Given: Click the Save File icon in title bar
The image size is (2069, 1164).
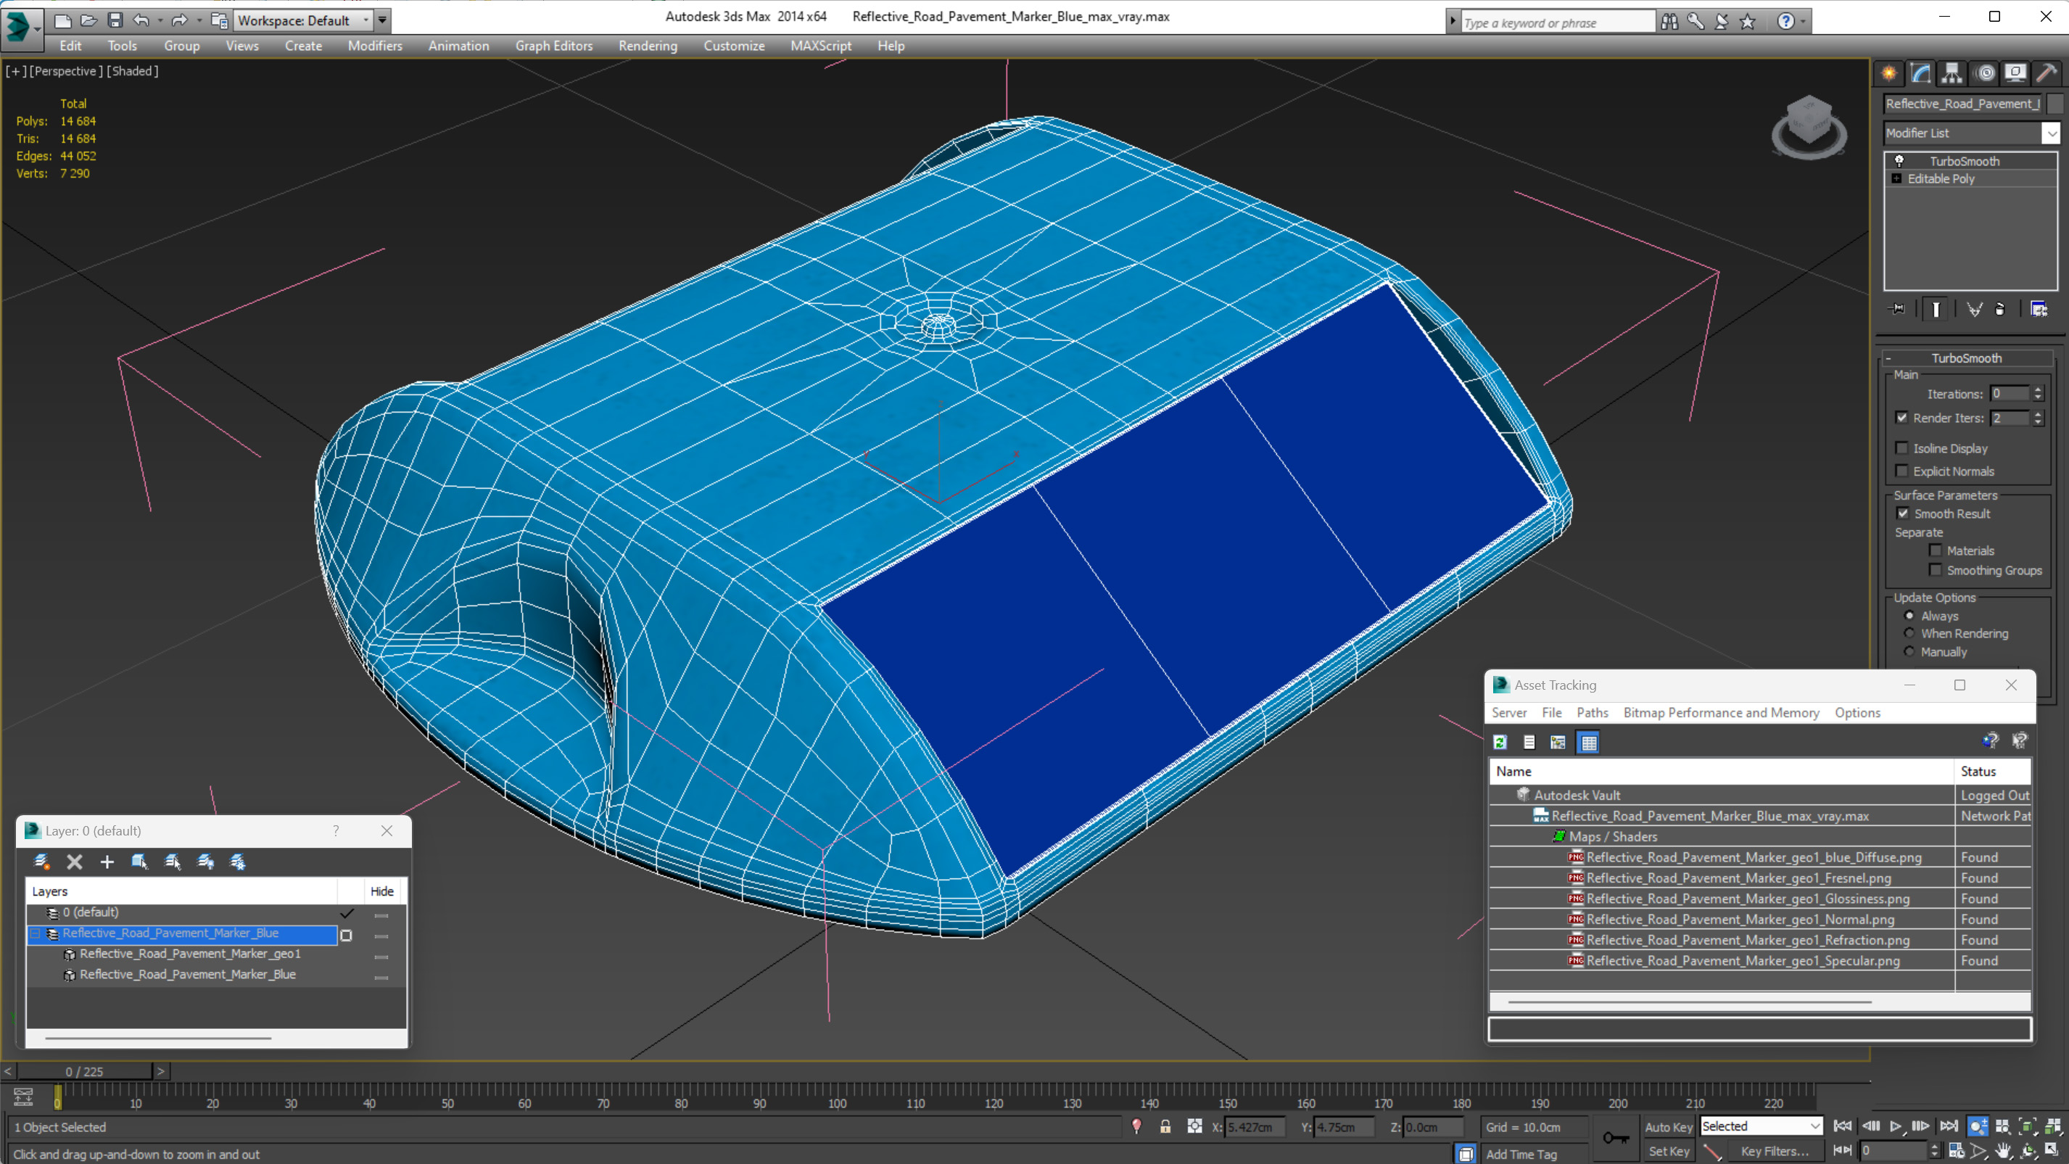Looking at the screenshot, I should [x=115, y=20].
